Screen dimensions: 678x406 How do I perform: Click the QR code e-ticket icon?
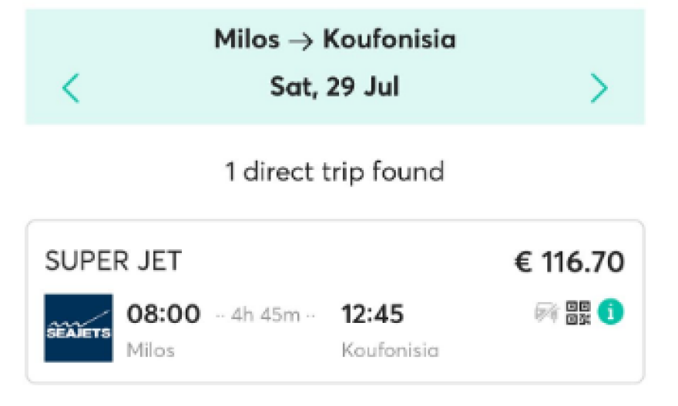tap(578, 313)
